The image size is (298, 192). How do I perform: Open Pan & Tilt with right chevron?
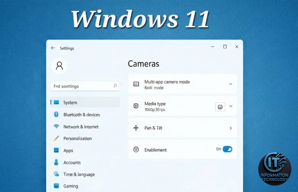(x=230, y=128)
